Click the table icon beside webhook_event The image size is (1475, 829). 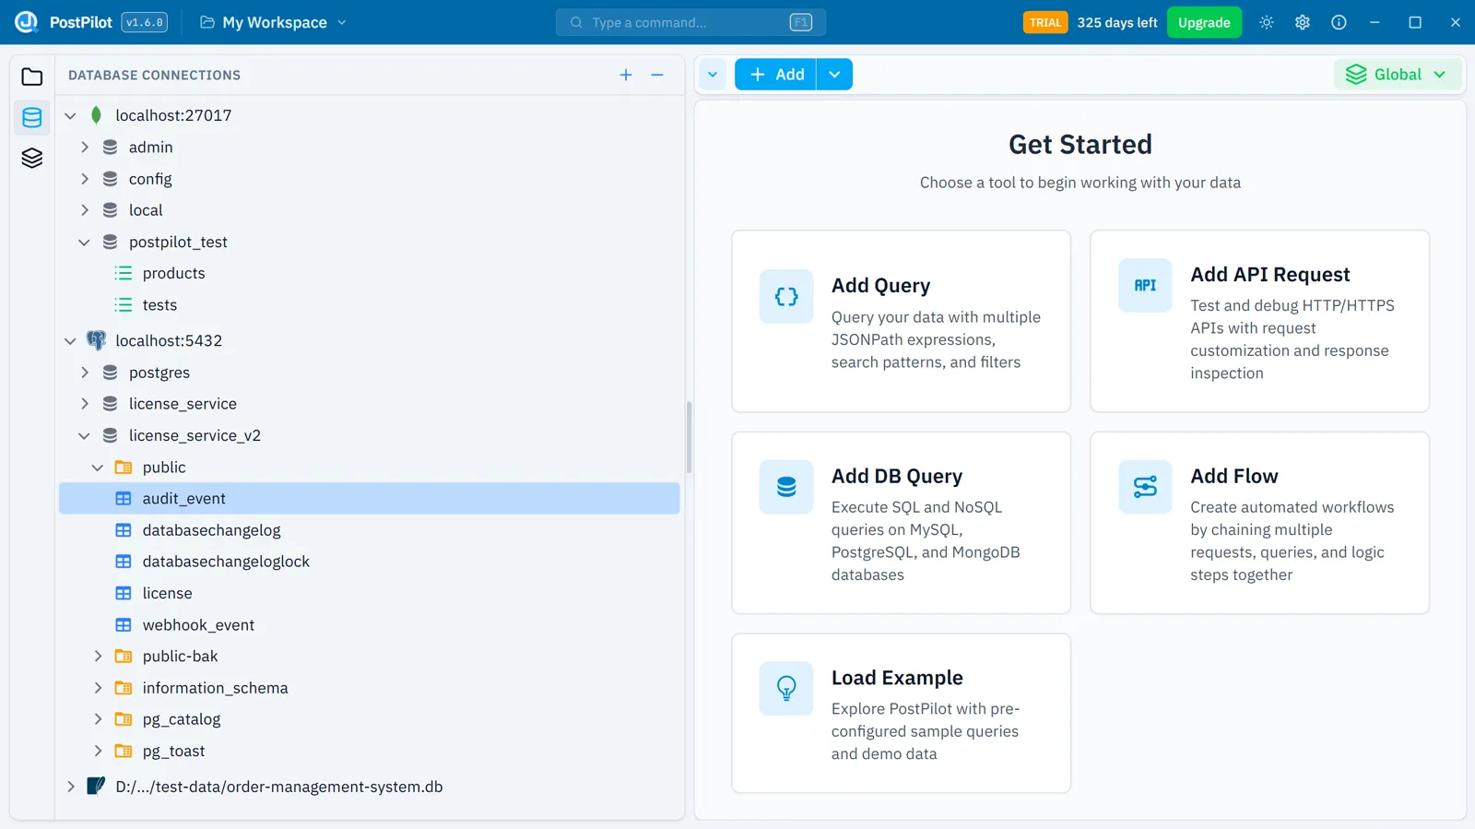pyautogui.click(x=124, y=625)
